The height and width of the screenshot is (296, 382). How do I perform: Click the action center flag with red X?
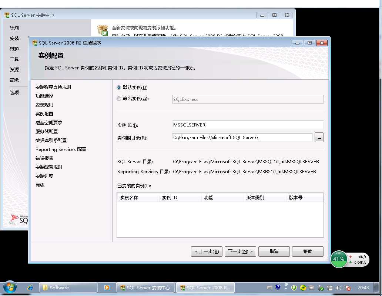tap(348, 288)
